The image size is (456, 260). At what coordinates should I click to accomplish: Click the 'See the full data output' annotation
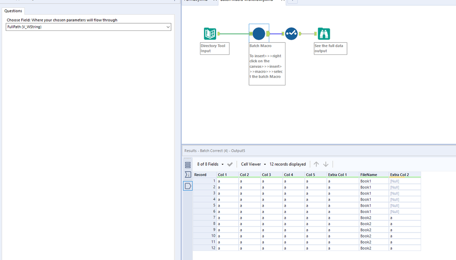click(330, 48)
